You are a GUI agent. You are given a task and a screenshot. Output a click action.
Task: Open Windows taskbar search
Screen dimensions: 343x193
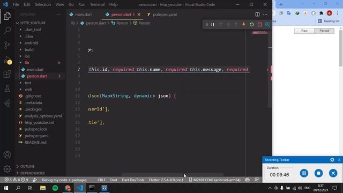18,188
